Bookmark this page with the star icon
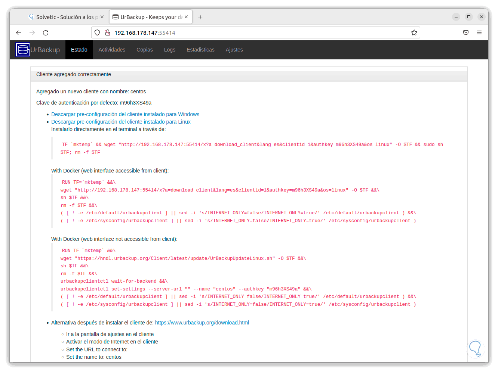This screenshot has height=373, width=498. [414, 33]
